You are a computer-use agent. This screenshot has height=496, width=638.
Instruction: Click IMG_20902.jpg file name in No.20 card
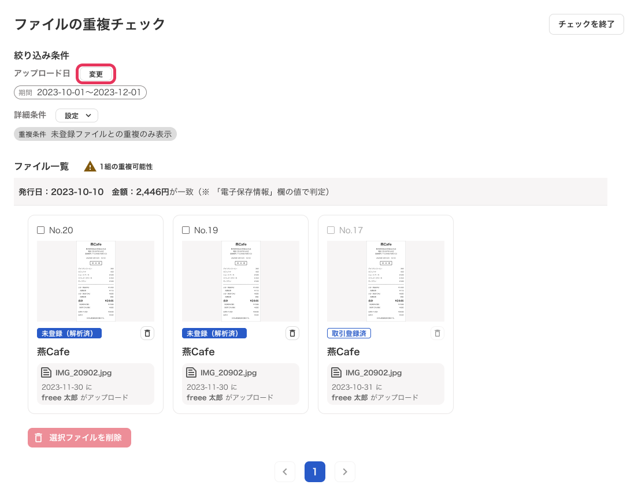point(83,372)
